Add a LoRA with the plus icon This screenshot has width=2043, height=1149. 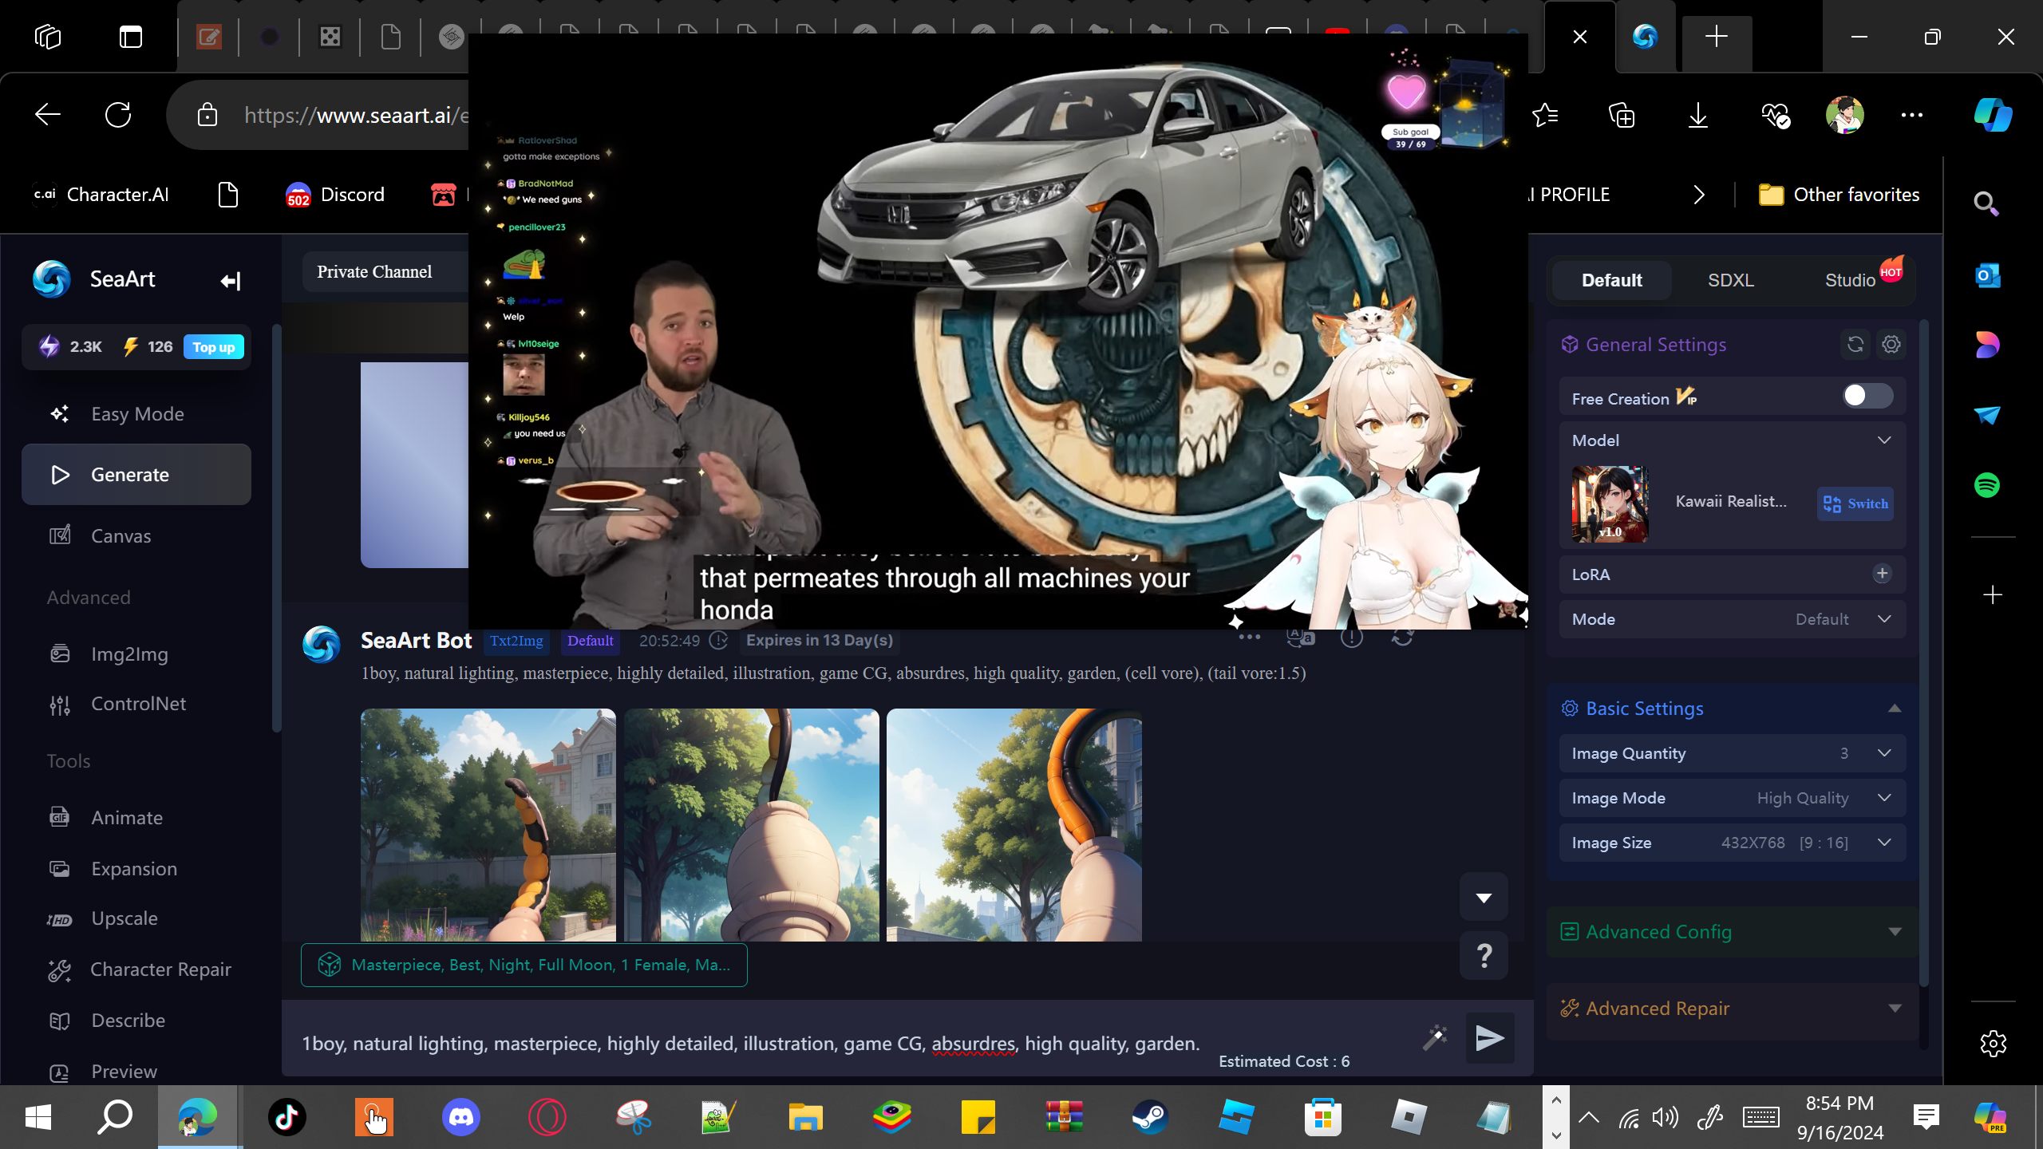pos(1882,574)
